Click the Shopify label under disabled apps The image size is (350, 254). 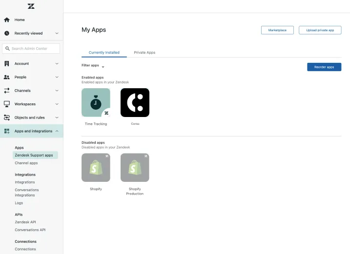click(96, 189)
